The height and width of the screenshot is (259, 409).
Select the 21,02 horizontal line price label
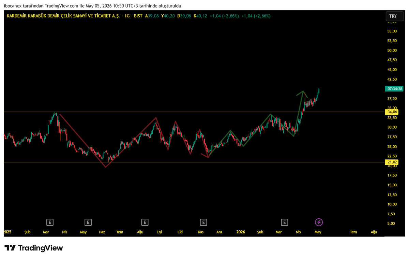pos(392,162)
